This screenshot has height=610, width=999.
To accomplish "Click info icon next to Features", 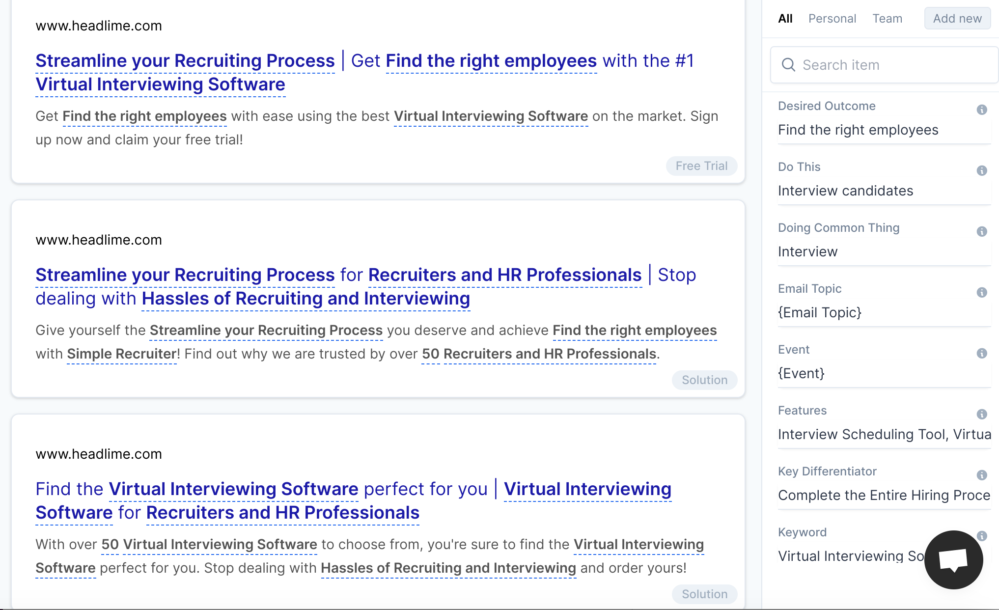I will [981, 414].
